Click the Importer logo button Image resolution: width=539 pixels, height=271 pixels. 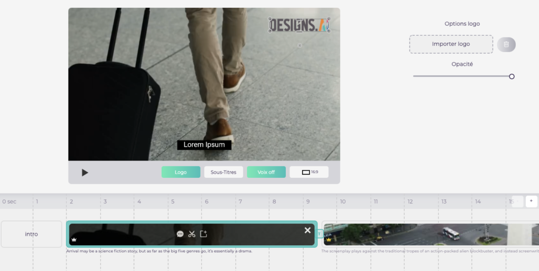coord(451,44)
